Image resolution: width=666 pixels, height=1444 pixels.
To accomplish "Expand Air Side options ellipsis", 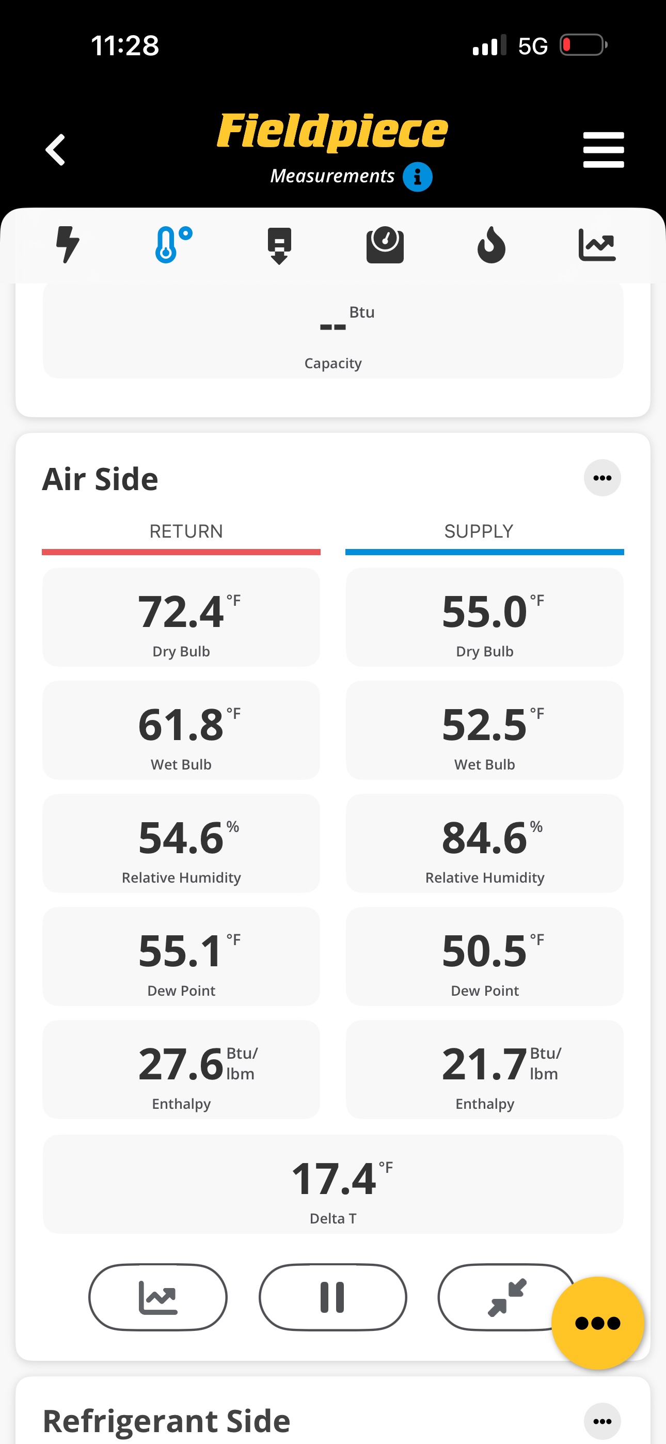I will 602,478.
